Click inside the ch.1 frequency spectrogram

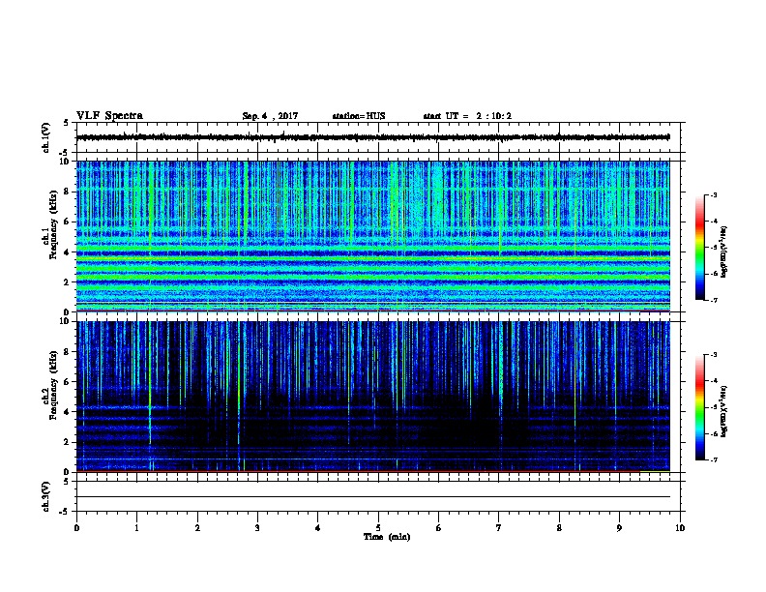click(373, 236)
